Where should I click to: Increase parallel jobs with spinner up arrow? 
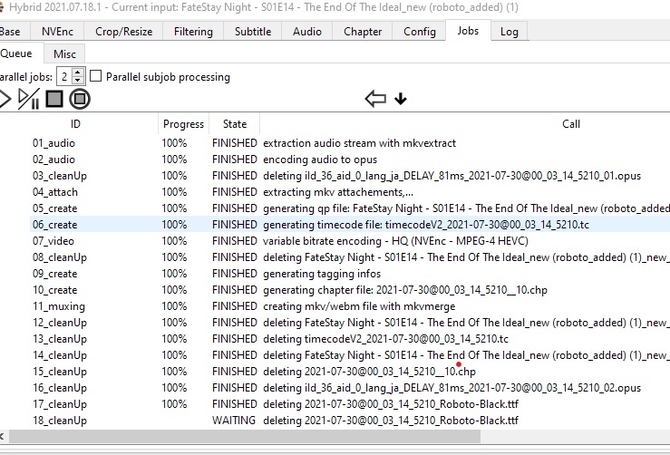click(78, 72)
